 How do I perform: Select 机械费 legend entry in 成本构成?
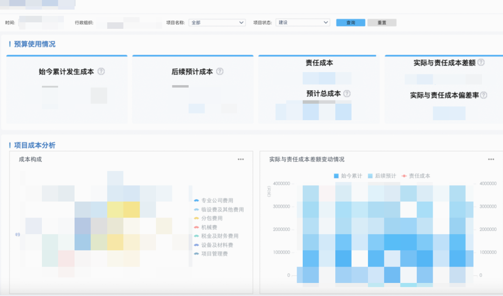[x=209, y=227]
